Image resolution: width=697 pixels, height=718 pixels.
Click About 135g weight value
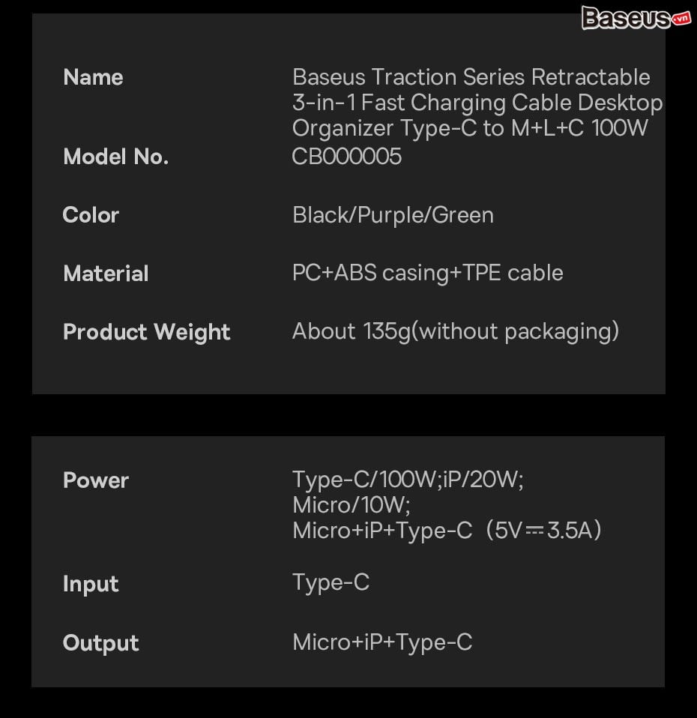pyautogui.click(x=456, y=331)
